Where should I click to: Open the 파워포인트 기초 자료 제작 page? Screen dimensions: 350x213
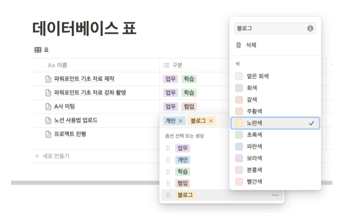pyautogui.click(x=84, y=79)
